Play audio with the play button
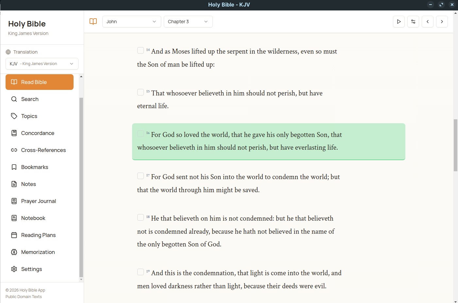The image size is (458, 303). [399, 22]
